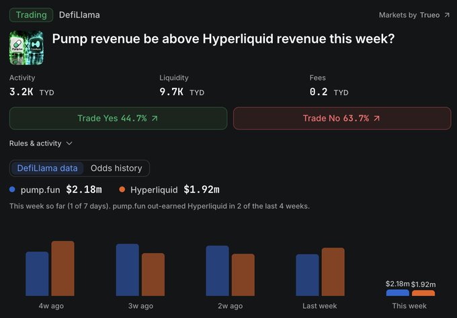Click the blue pump.fun bar for 3w ago
457x318 pixels.
pos(128,270)
